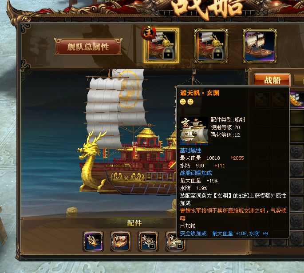Screen dimensions: 304x273
Task: Select the empty inventory slot below sail item
Action: [x=297, y=117]
